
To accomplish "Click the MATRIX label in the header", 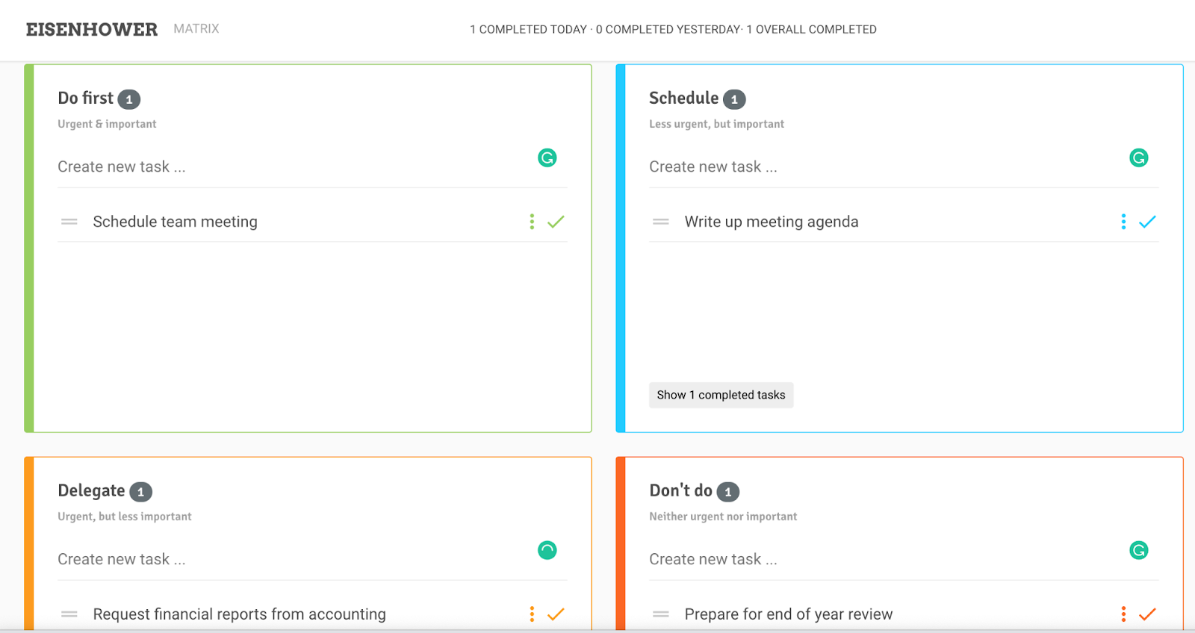I will (x=196, y=29).
